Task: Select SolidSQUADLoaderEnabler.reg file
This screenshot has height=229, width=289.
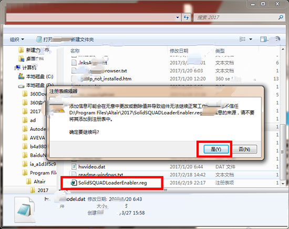Action: 112,183
